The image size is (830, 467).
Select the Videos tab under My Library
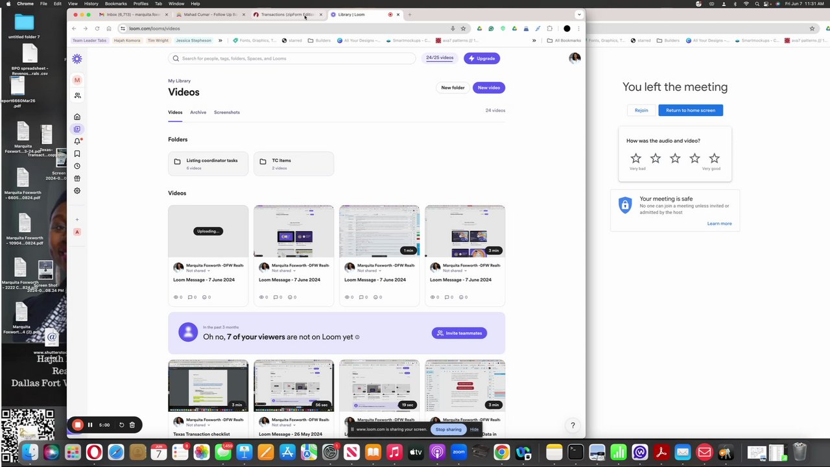point(175,112)
